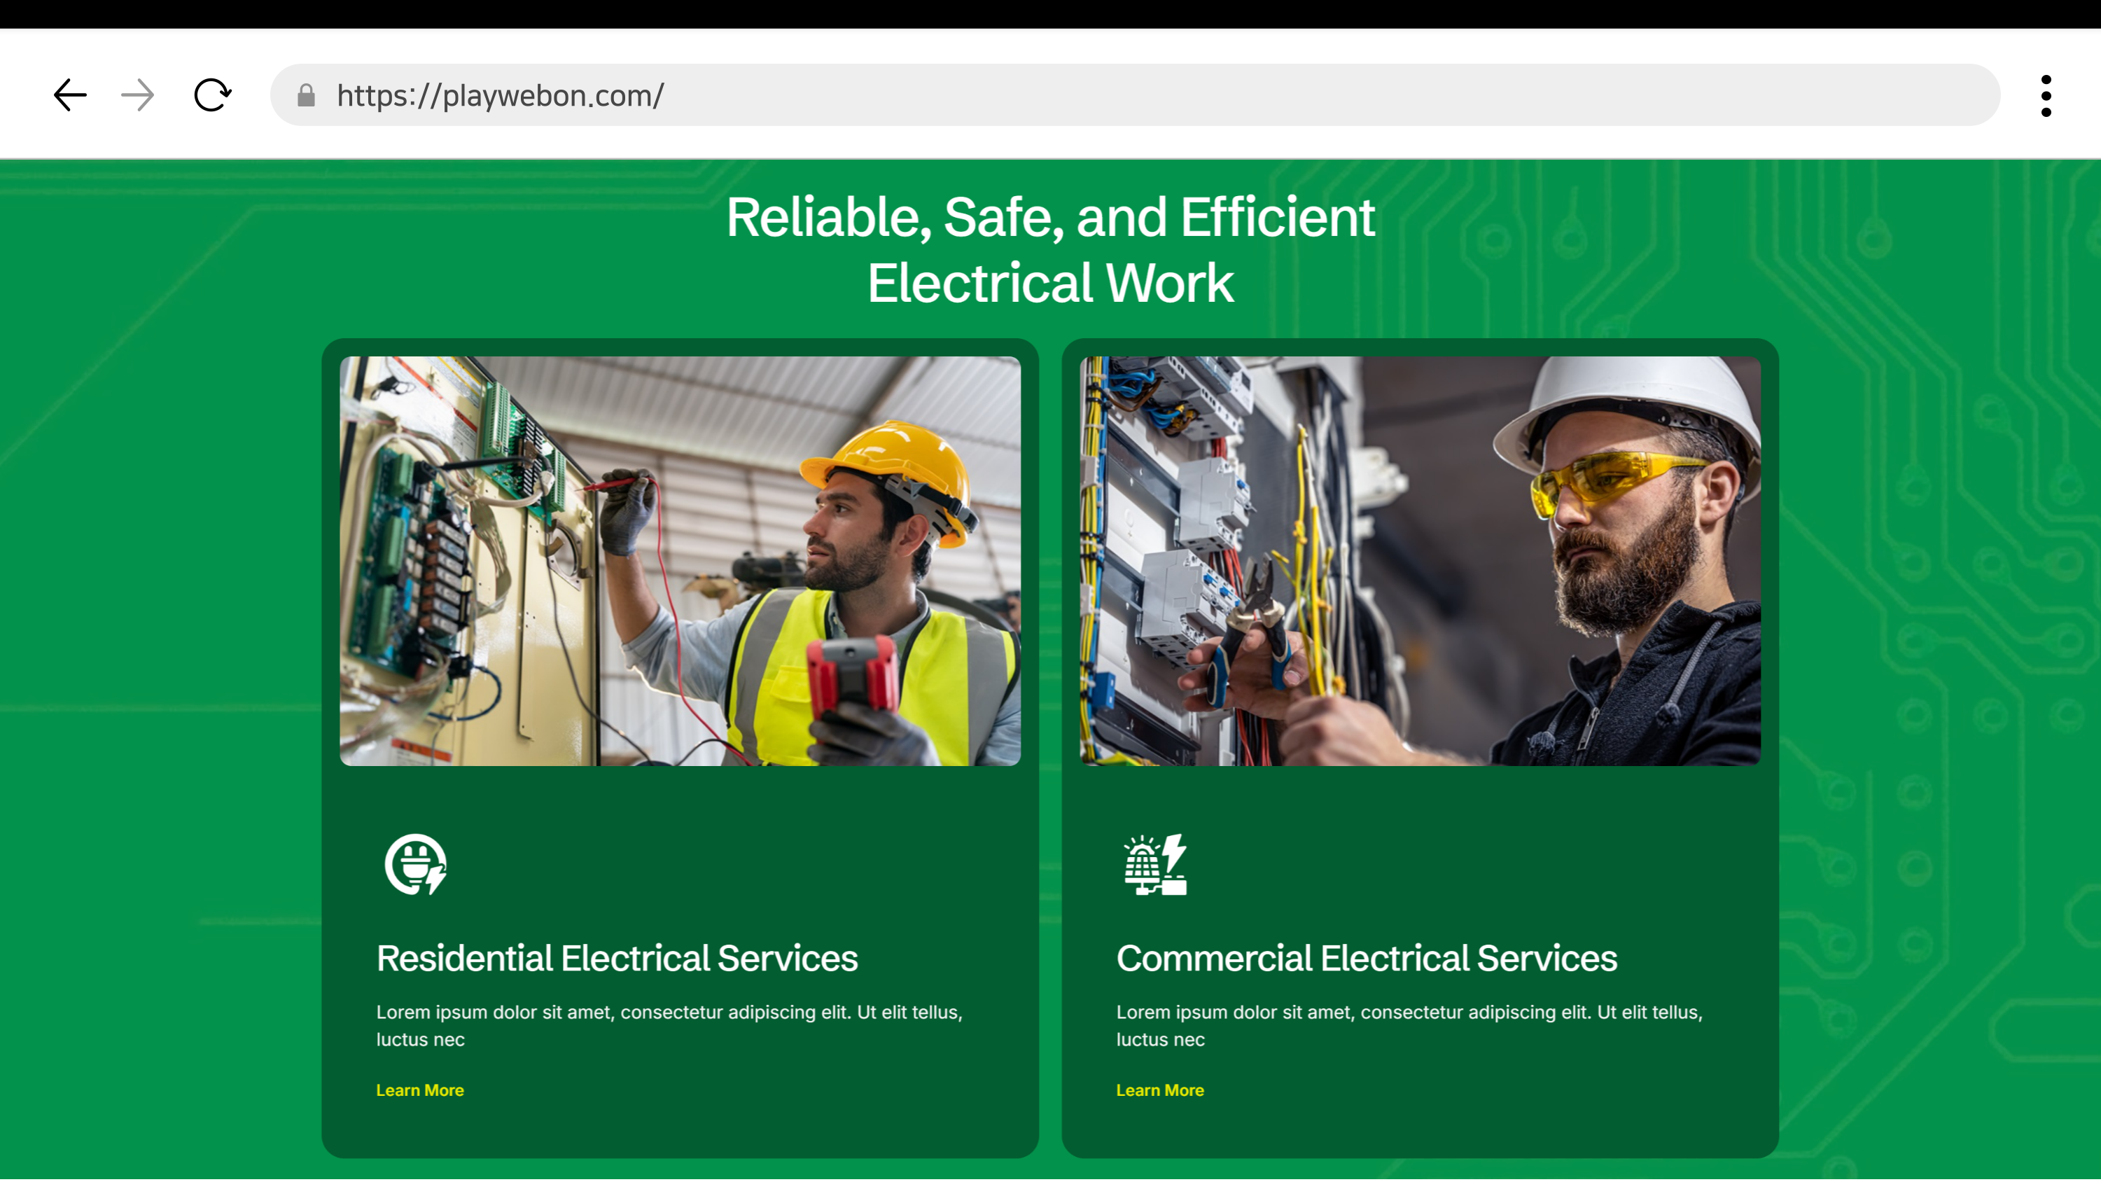
Task: Click the Reliable, Safe, and Efficient headline
Action: (x=1049, y=217)
